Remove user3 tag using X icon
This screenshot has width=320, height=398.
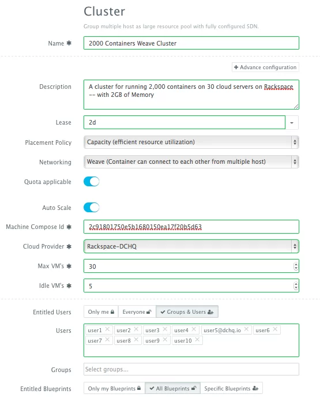165,329
